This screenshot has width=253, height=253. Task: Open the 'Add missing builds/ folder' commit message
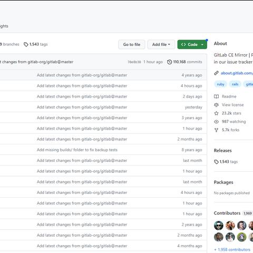[x=77, y=150]
